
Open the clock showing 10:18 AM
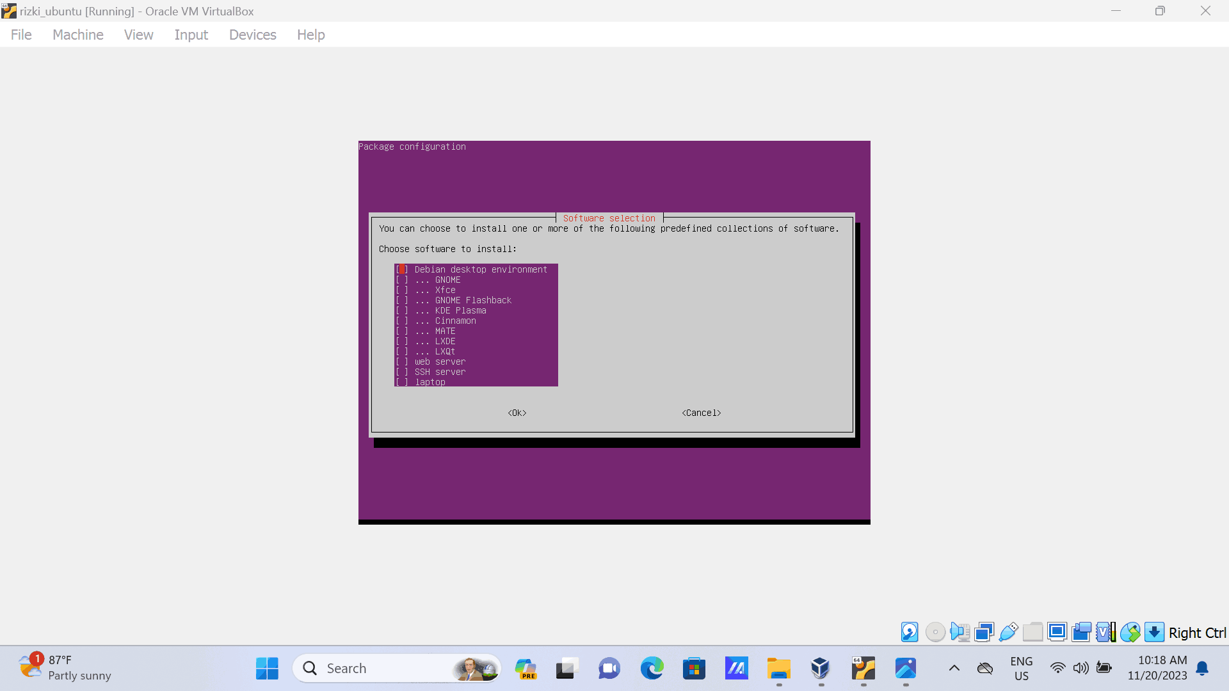[1157, 668]
